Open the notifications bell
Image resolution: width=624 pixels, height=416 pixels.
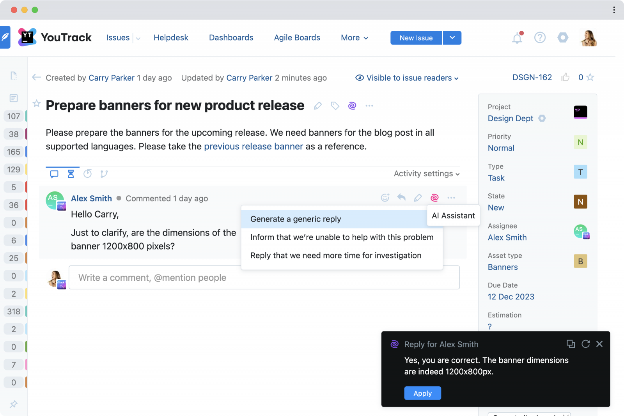(517, 38)
